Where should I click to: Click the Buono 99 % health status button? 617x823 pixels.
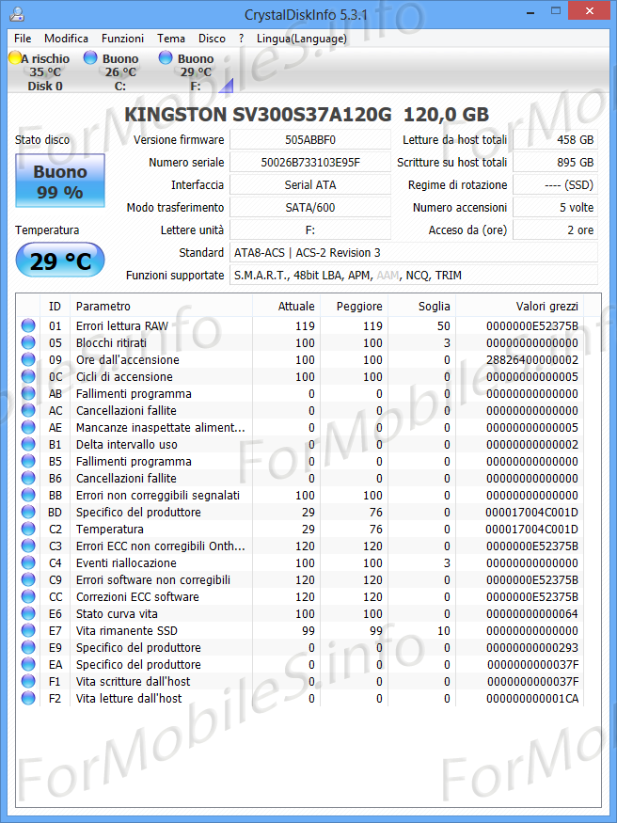coord(60,182)
